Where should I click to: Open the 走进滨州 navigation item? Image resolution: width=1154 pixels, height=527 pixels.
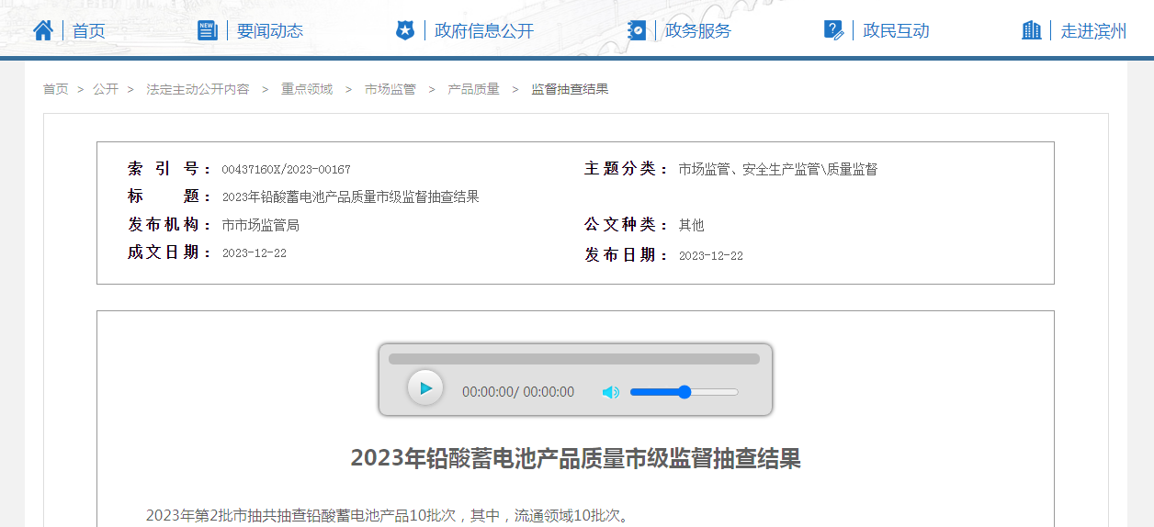pyautogui.click(x=1093, y=31)
